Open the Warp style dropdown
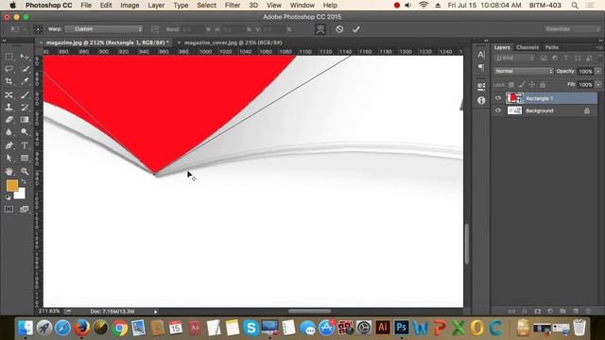 [104, 29]
